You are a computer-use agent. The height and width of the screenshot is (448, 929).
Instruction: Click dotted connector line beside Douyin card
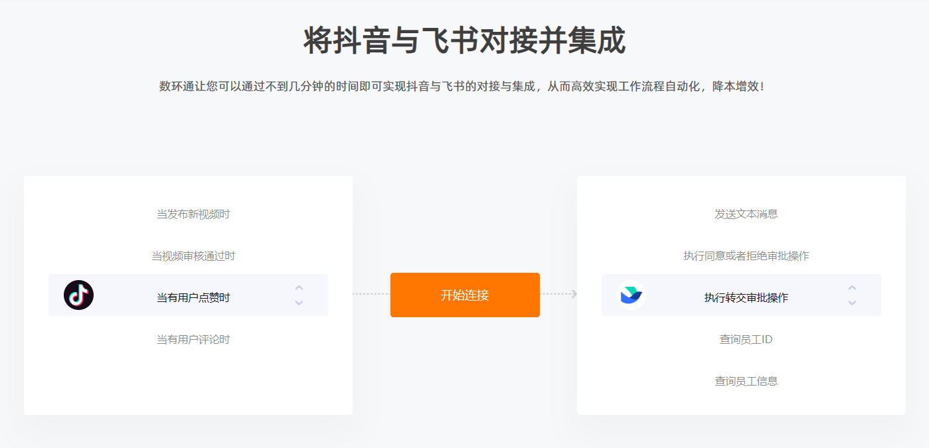point(371,294)
